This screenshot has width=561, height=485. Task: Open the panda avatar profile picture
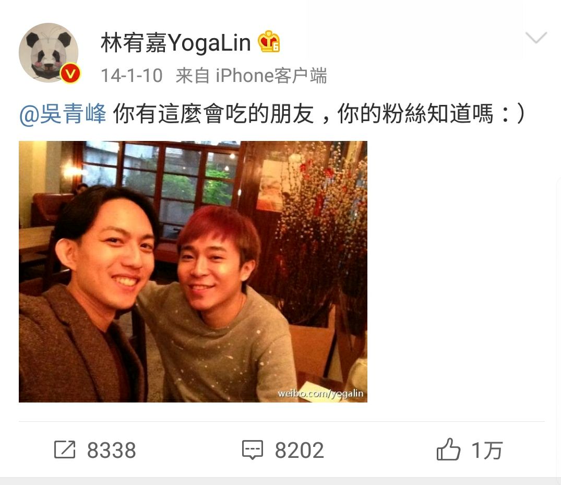pyautogui.click(x=49, y=53)
